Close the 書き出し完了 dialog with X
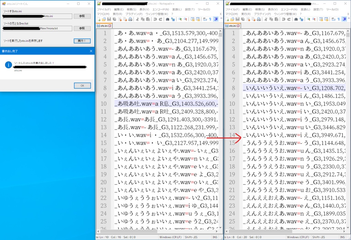The image size is (351, 240). coord(91,51)
